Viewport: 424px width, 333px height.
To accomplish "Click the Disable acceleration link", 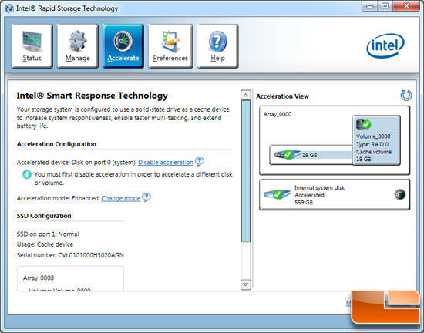I will click(x=166, y=163).
